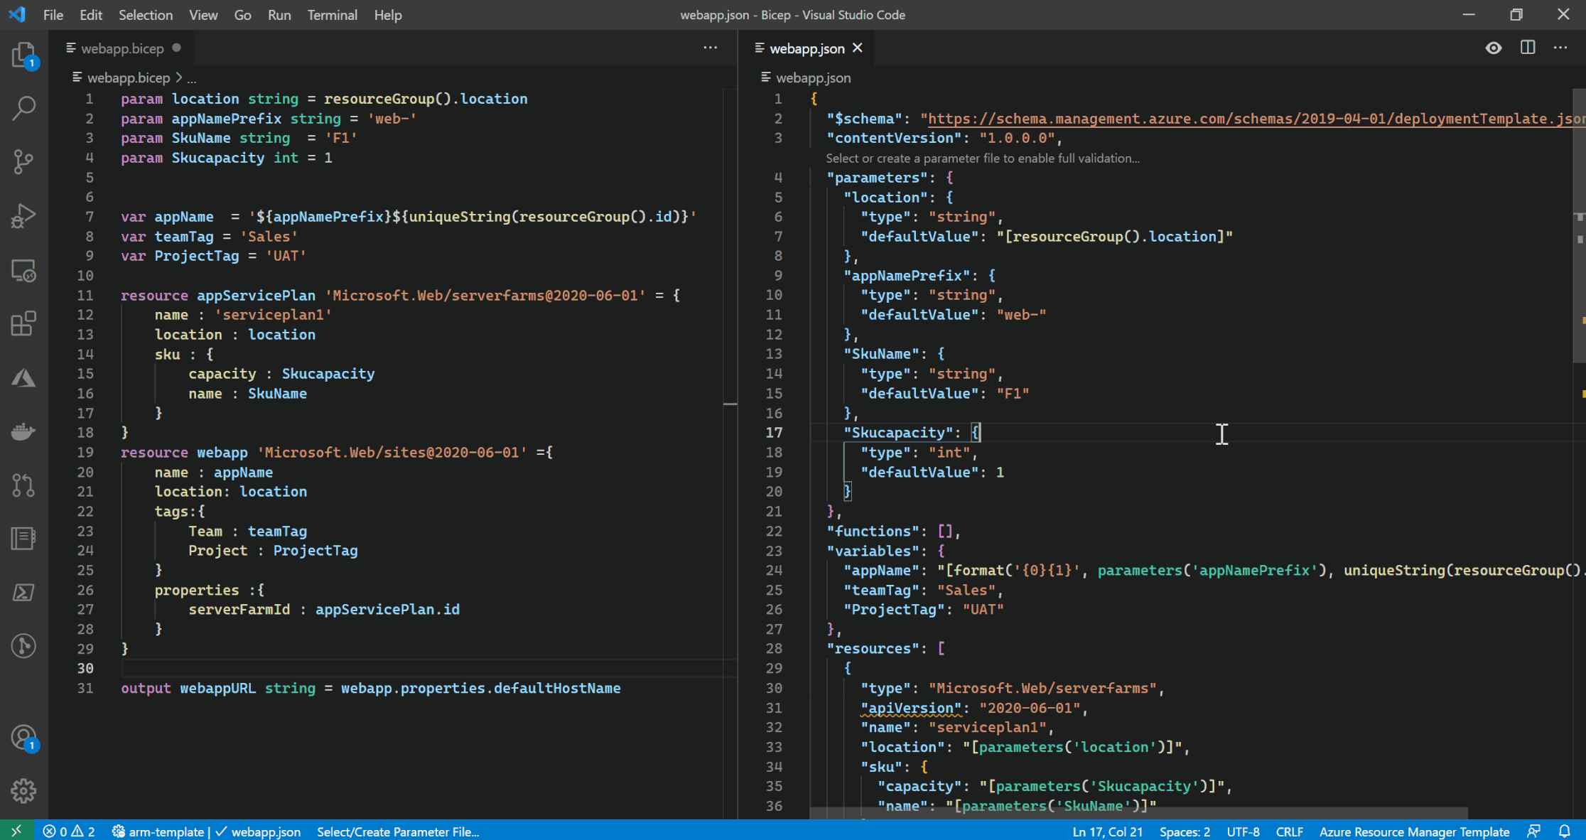Open Run and Debug view icon
Image resolution: width=1586 pixels, height=840 pixels.
point(23,216)
